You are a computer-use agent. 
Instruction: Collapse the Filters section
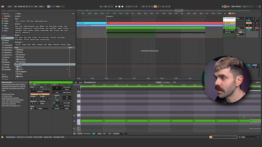point(16,13)
